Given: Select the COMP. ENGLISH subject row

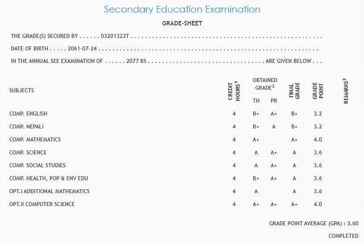Looking at the screenshot, I should [x=28, y=114].
